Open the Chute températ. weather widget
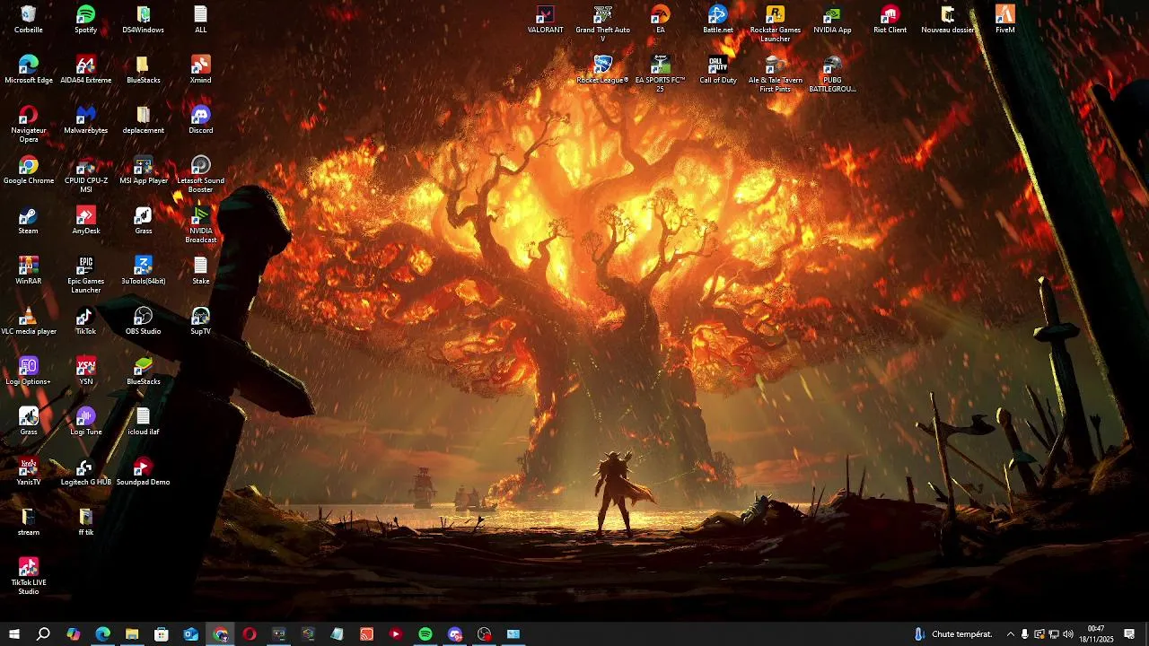Image resolution: width=1149 pixels, height=646 pixels. point(953,634)
